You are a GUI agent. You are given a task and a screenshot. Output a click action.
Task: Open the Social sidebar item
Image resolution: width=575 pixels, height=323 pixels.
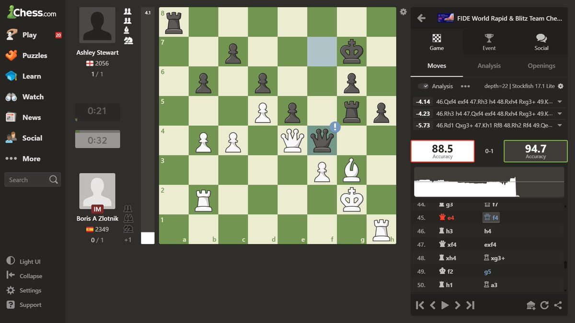click(x=33, y=138)
